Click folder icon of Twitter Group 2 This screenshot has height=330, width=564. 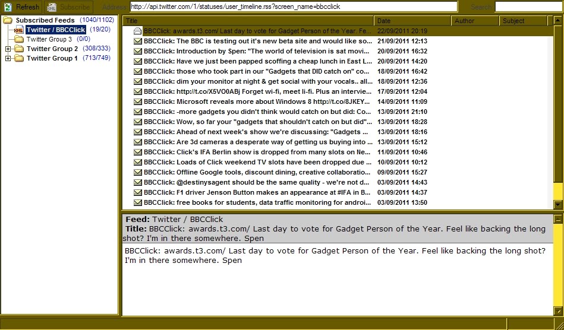[x=19, y=49]
